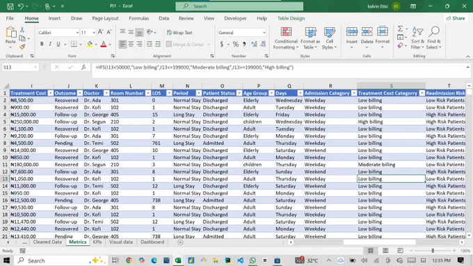Image resolution: width=473 pixels, height=266 pixels.
Task: Open the font size dropdown
Action: pos(94,33)
